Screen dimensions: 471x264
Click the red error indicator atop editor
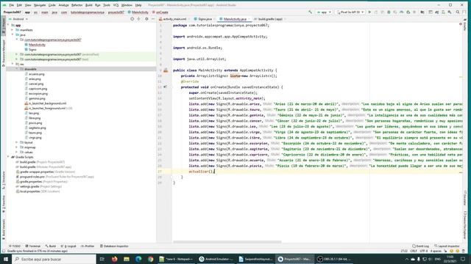coord(461,24)
